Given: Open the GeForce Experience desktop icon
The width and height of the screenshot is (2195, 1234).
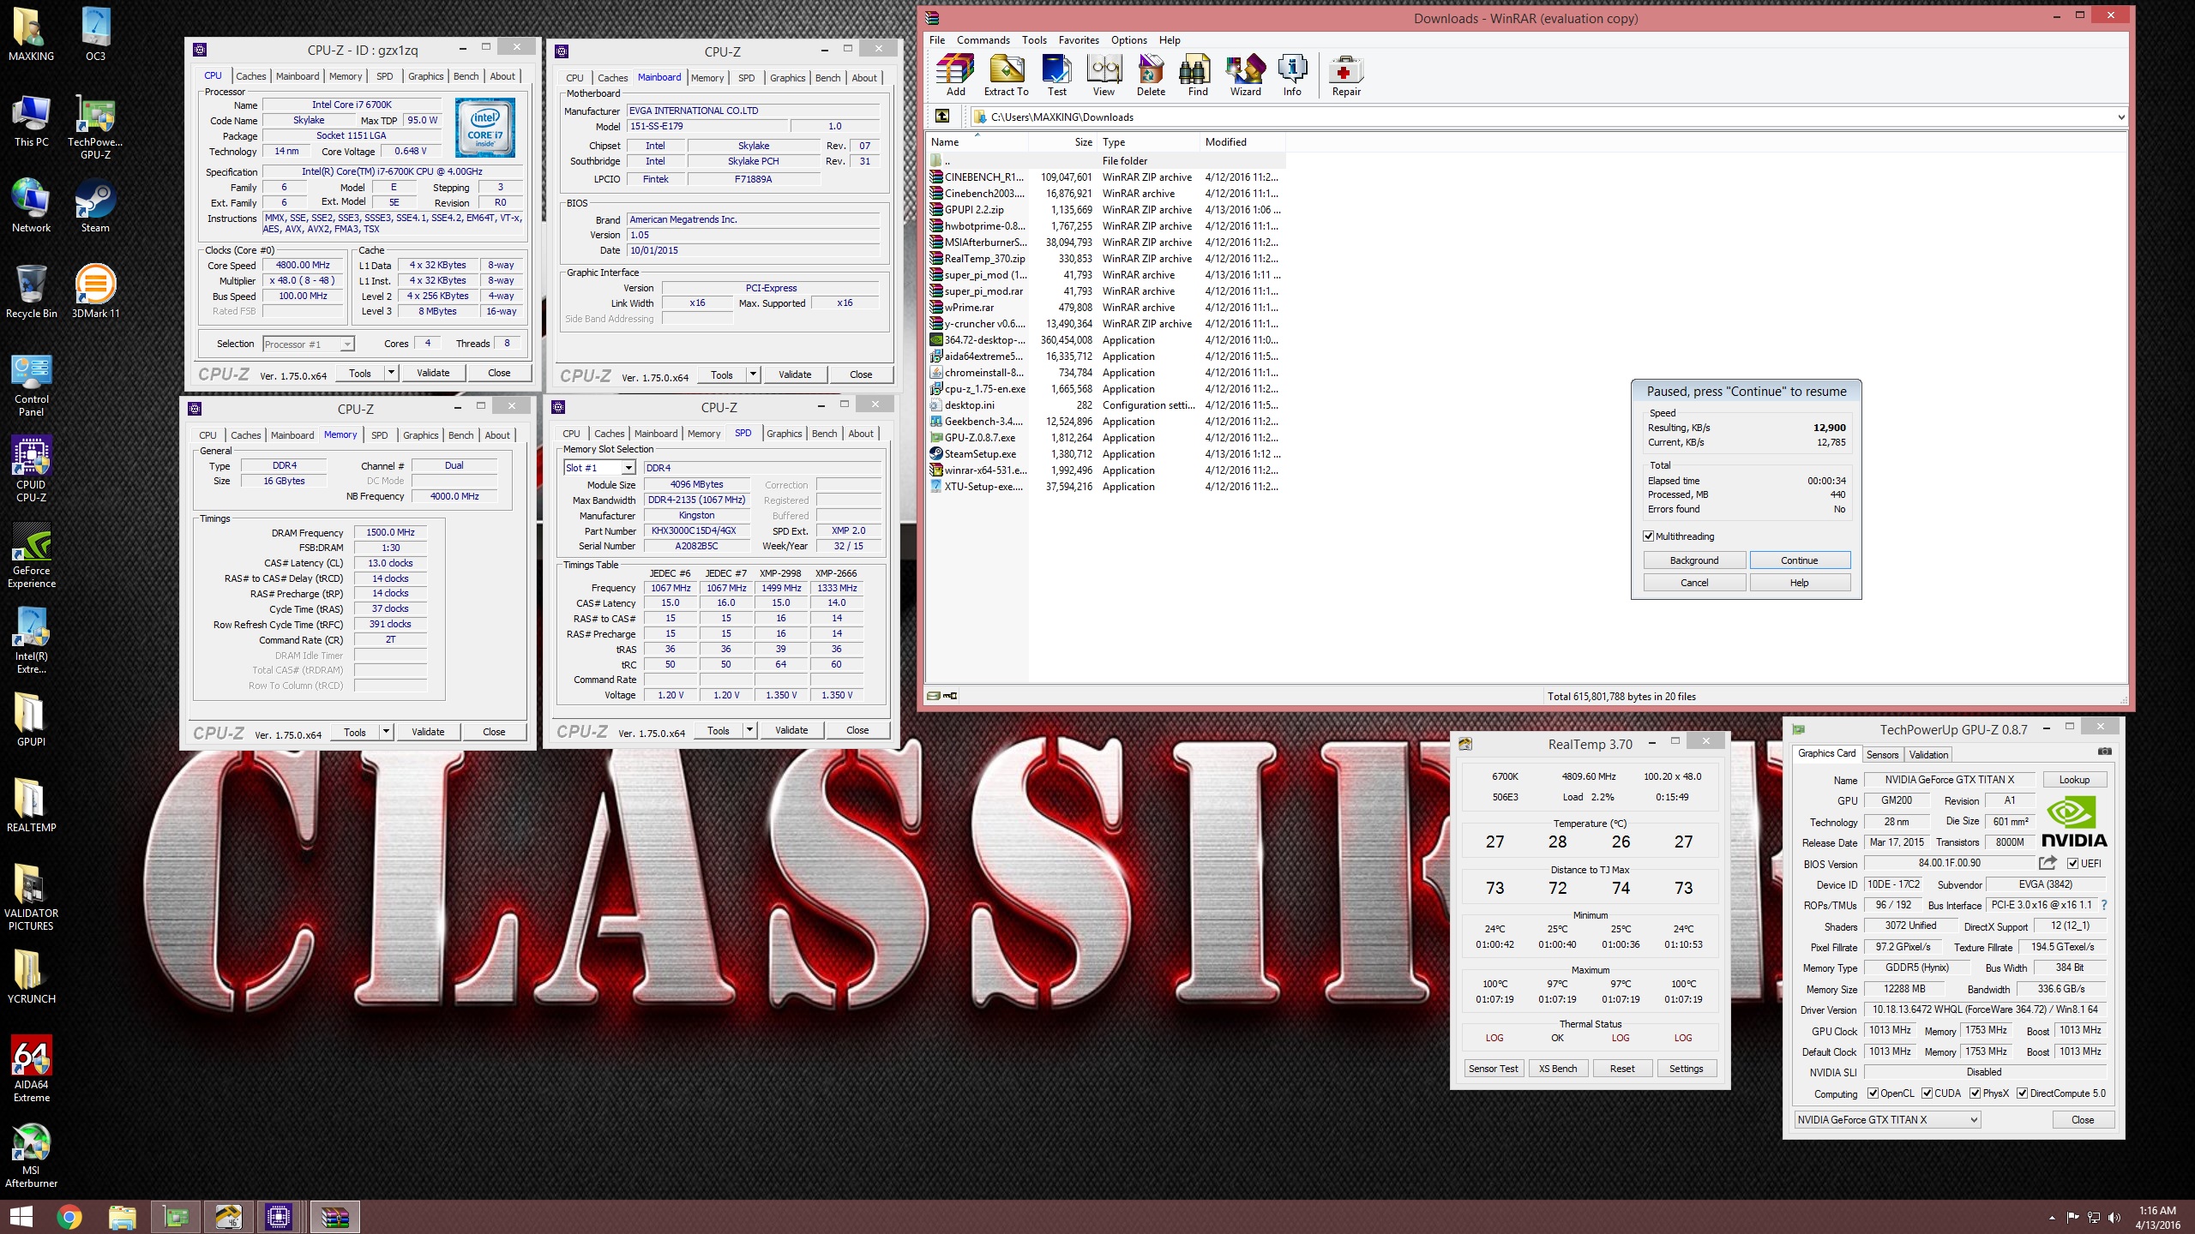Looking at the screenshot, I should coord(31,554).
